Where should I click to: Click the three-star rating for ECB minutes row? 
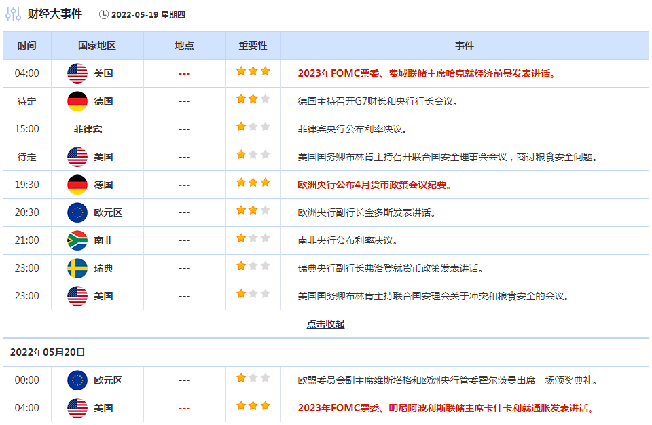click(x=253, y=183)
